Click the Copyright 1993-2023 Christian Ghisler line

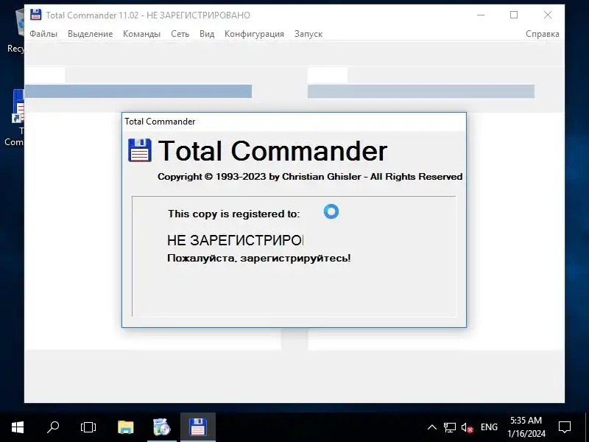(310, 177)
